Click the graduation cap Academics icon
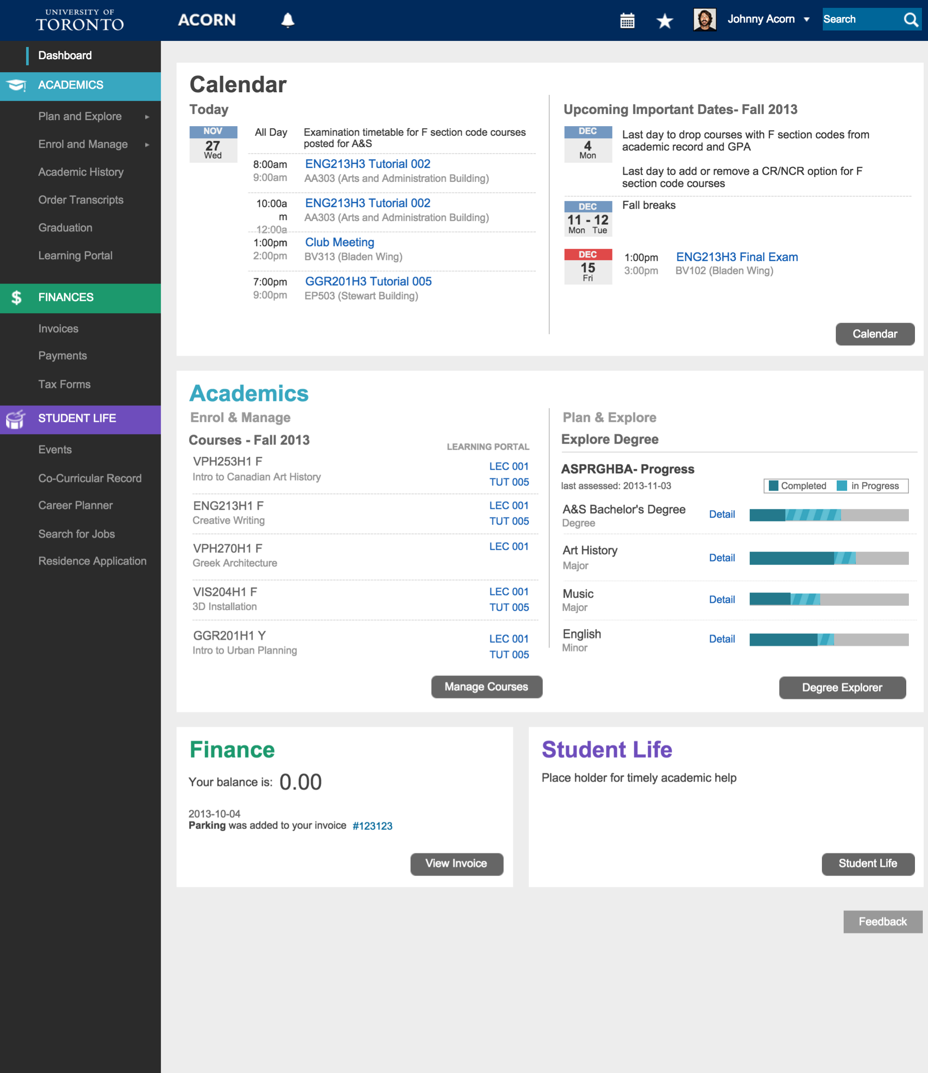This screenshot has width=928, height=1073. point(16,85)
